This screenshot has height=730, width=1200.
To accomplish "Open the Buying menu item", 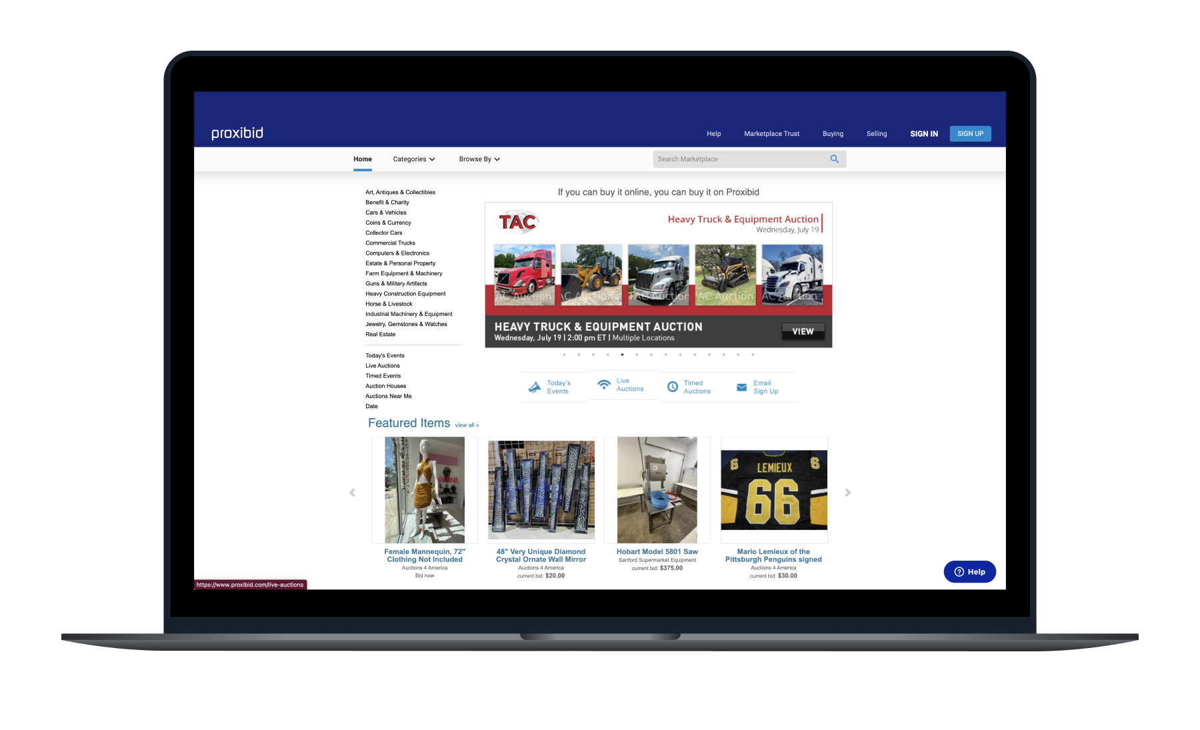I will point(833,133).
